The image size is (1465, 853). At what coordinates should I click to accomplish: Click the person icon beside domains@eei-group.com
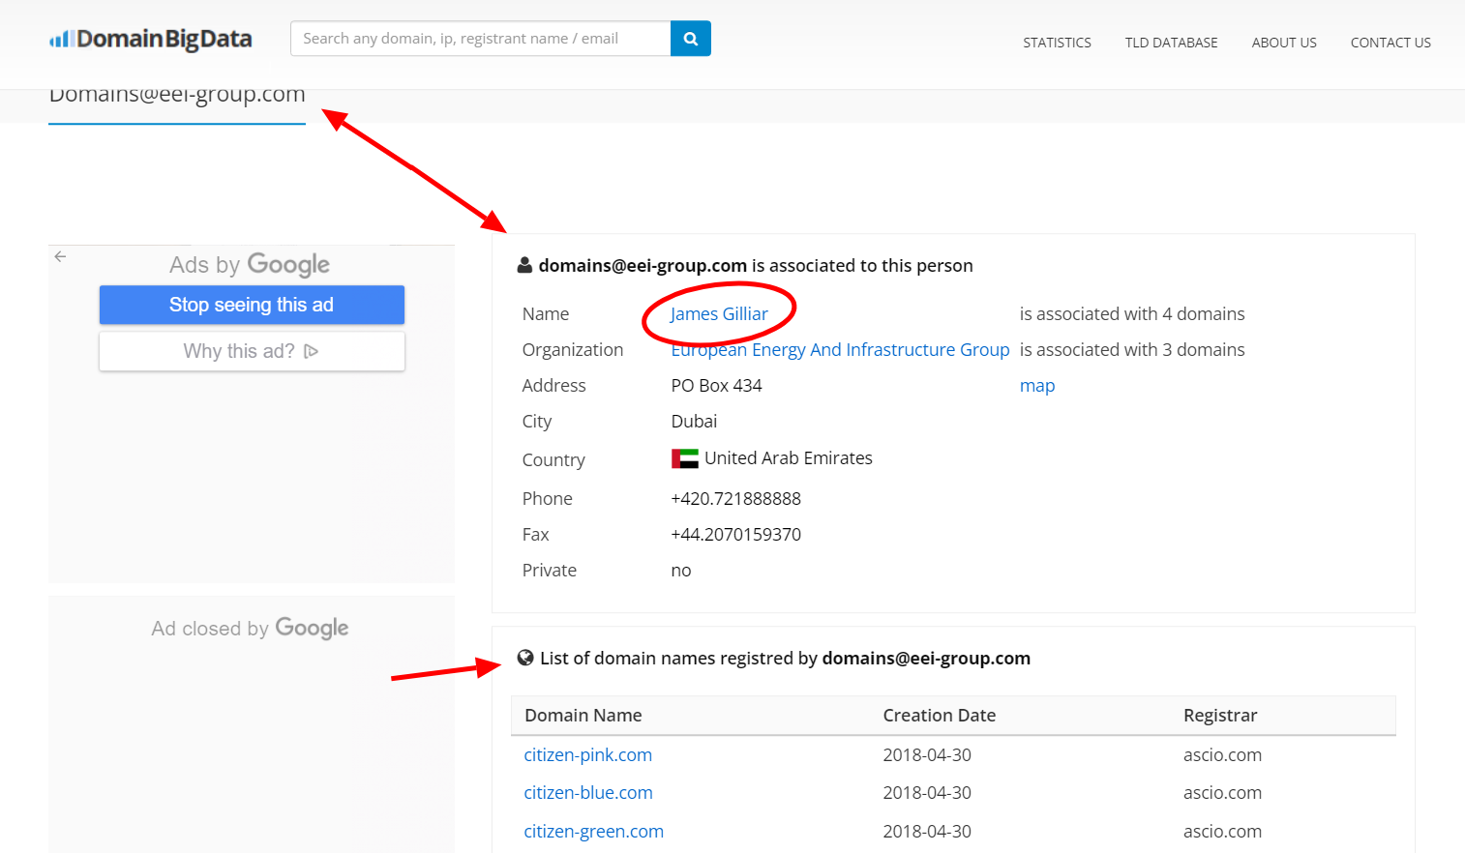click(524, 265)
